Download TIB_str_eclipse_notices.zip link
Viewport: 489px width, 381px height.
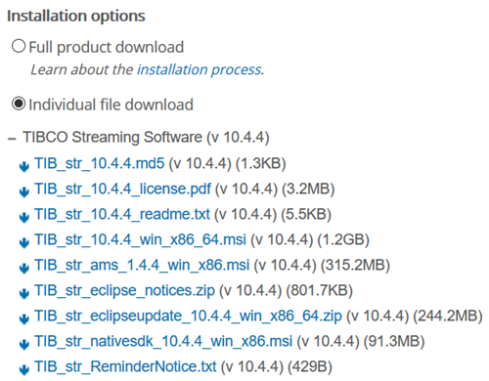125,291
